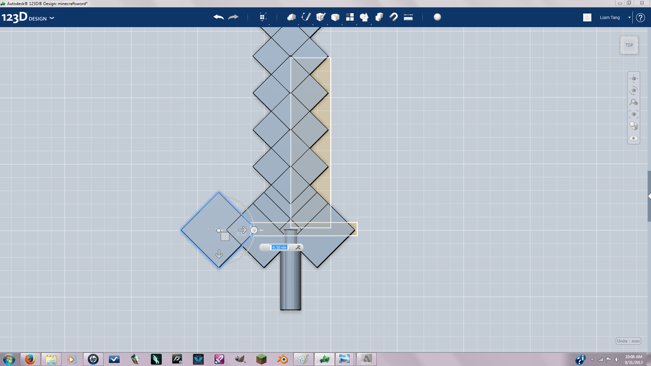Open the 123D Design application menu
Viewport: 651px width, 366px height.
click(x=28, y=18)
